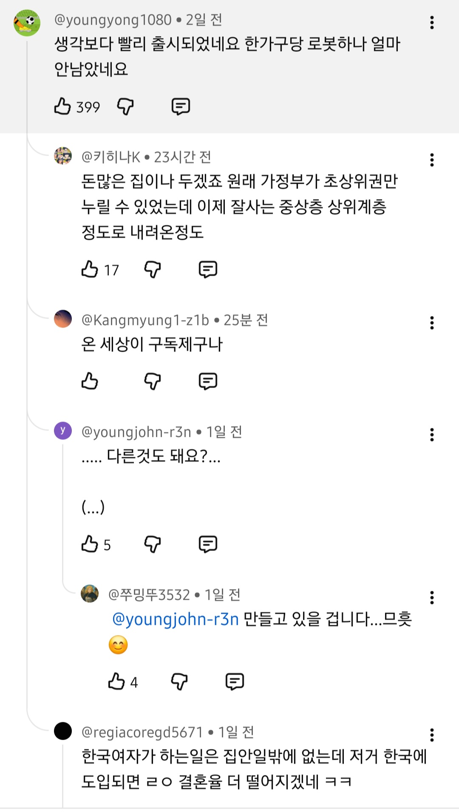Open three-dot menu on @Kangmyung1-z1b reply
Screen dimensions: 459x812
point(432,323)
